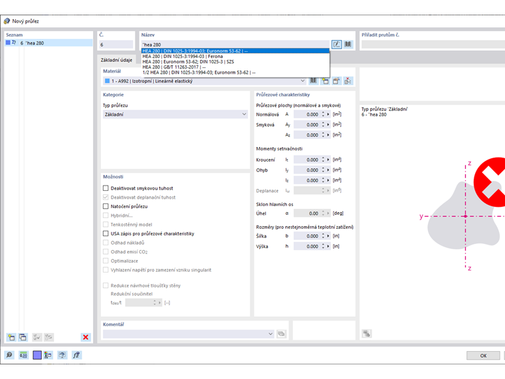Click the preview settings icon below section image
505x379 pixels.
pyautogui.click(x=367, y=334)
